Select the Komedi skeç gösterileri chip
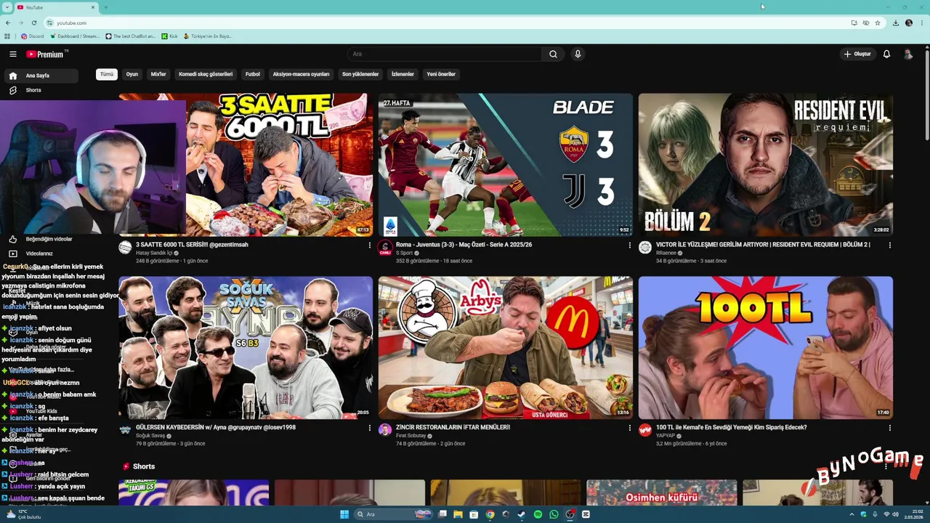 click(206, 74)
